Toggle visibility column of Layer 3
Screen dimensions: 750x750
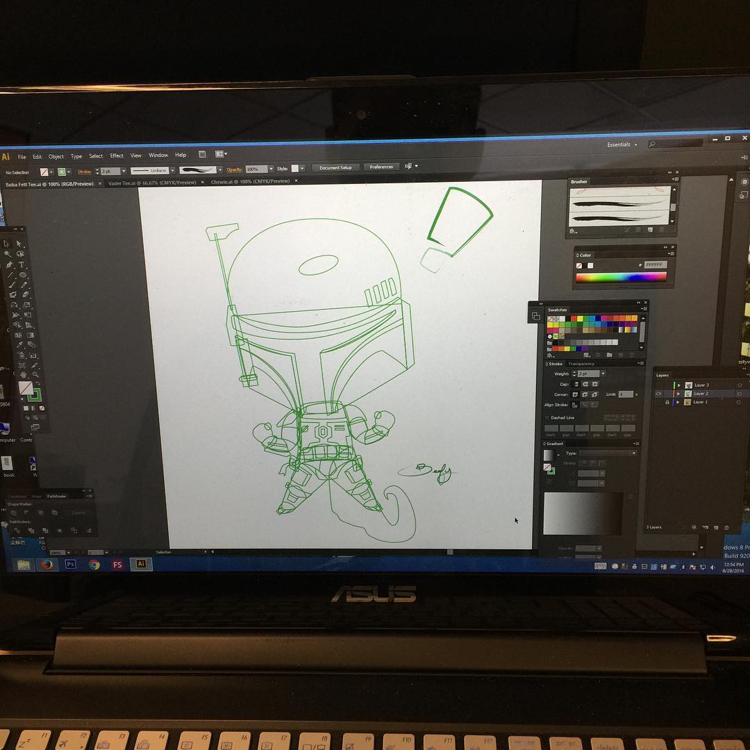(658, 385)
